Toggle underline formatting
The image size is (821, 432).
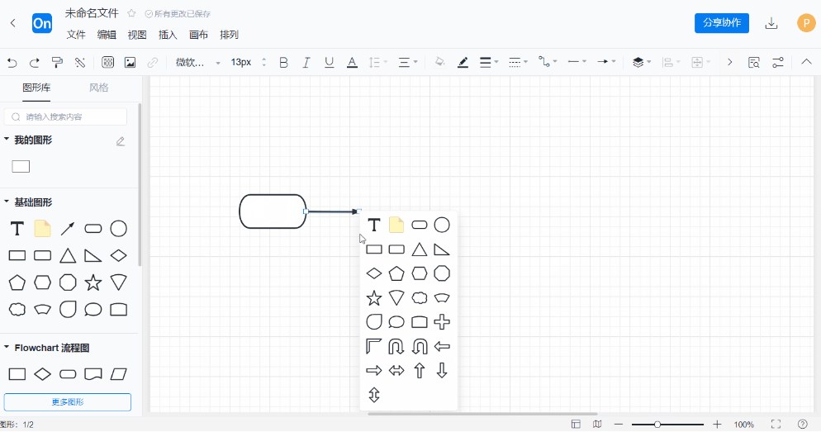[x=329, y=63]
